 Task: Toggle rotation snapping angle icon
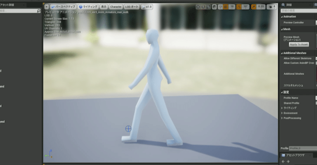pos(239,7)
